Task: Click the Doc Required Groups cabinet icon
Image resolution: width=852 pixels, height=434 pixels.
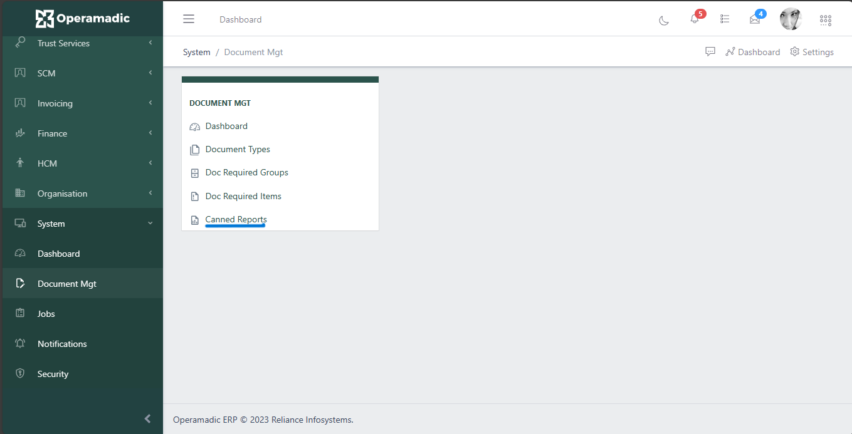Action: tap(194, 173)
